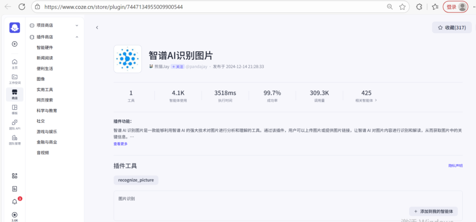Bookmark page with star icon in address bar
This screenshot has width=476, height=222.
402,7
